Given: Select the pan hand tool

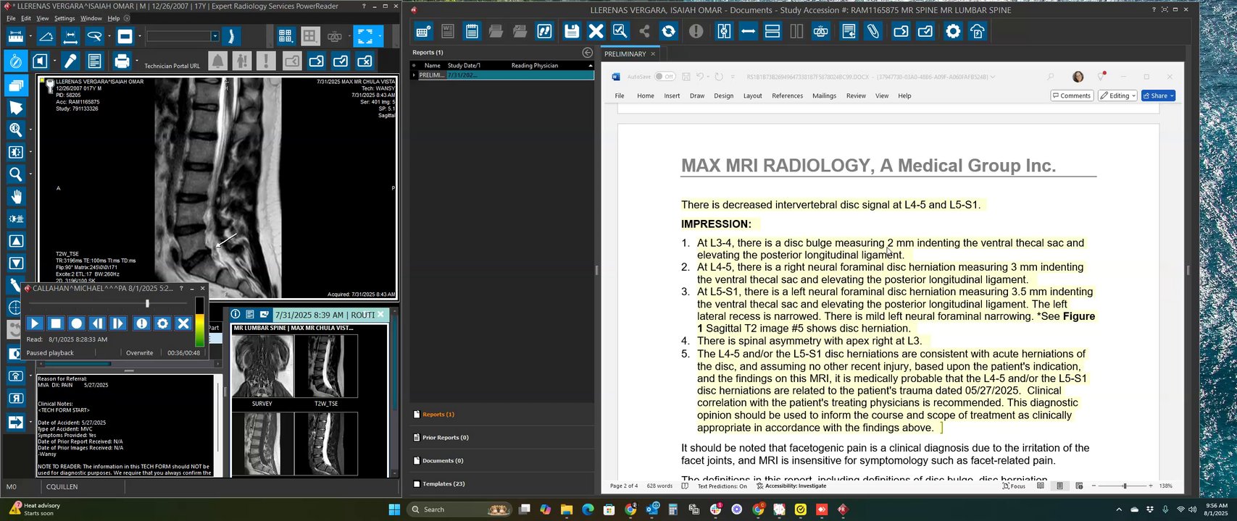Looking at the screenshot, I should tap(15, 196).
